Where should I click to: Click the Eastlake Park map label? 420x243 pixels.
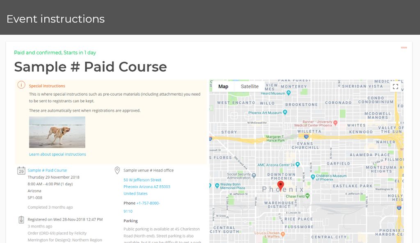point(353,186)
